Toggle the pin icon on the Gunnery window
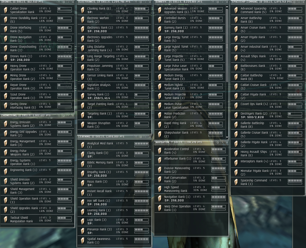 click(x=218, y=2)
